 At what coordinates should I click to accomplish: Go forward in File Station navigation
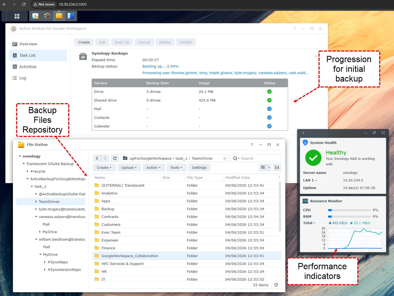105,158
